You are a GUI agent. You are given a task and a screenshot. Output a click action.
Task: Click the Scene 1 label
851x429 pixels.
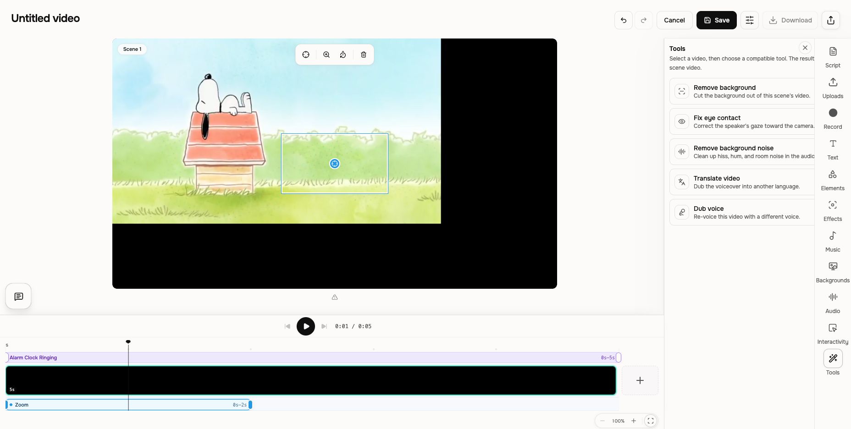(x=132, y=49)
